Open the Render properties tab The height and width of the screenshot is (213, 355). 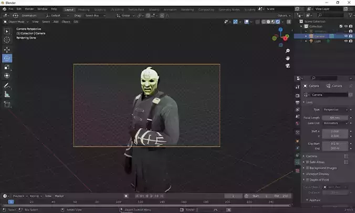(297, 96)
